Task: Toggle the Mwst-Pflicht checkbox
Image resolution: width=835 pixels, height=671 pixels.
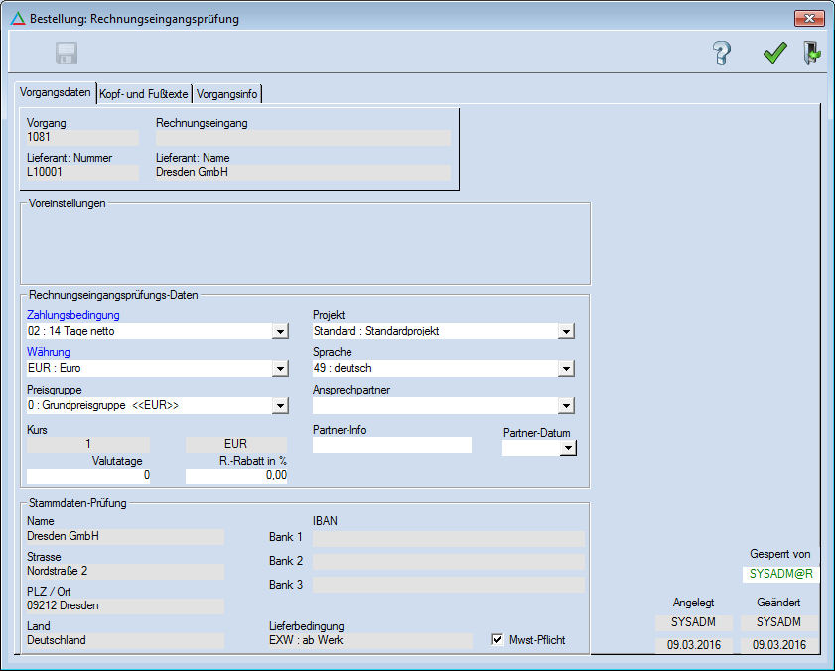Action: (x=498, y=640)
